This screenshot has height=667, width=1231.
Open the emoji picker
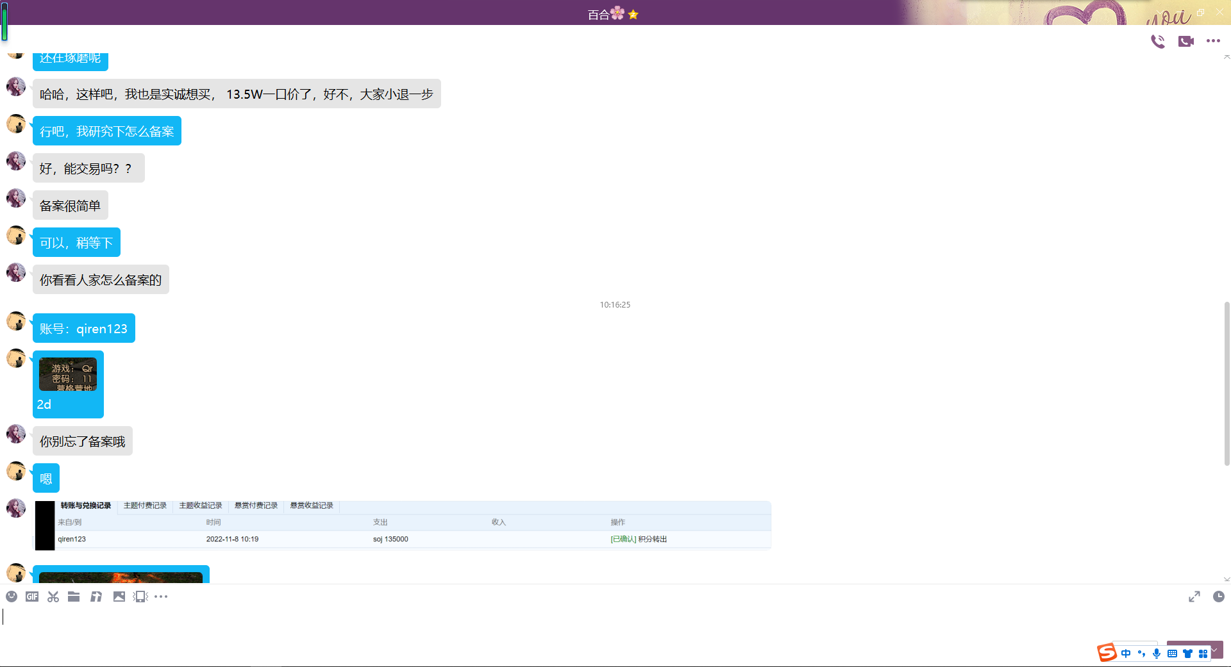tap(12, 597)
